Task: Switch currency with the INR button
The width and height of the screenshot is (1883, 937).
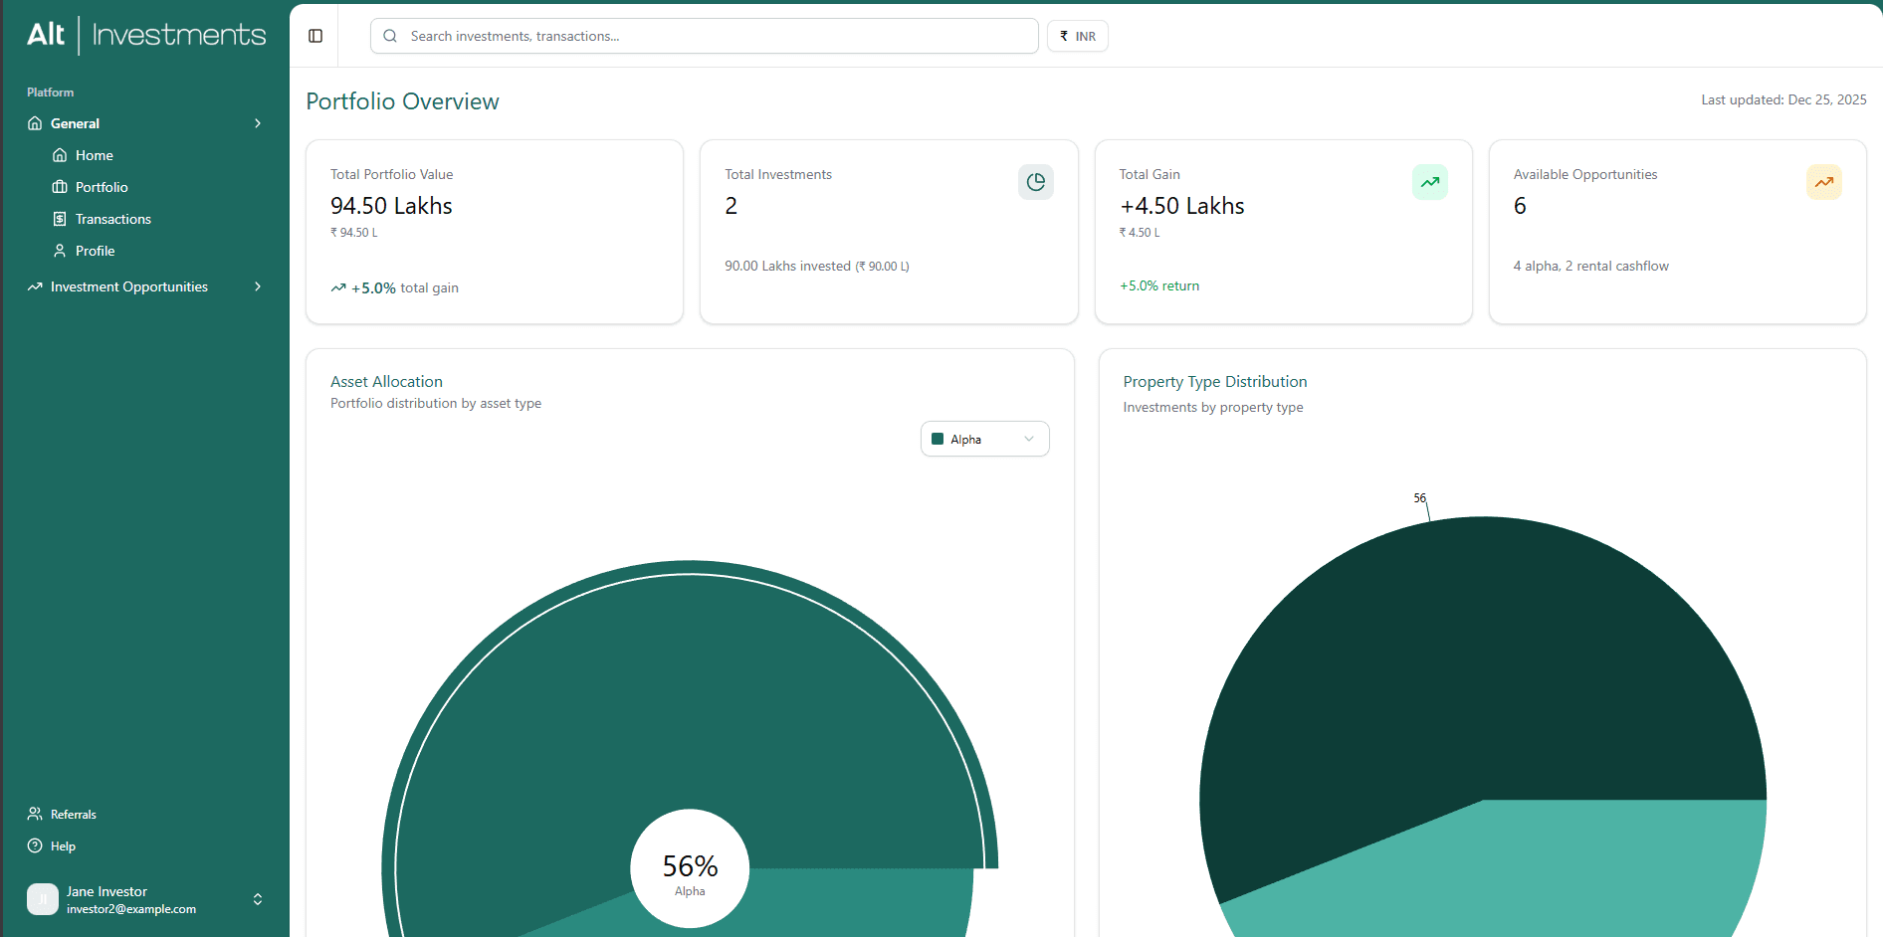Action: (x=1077, y=36)
